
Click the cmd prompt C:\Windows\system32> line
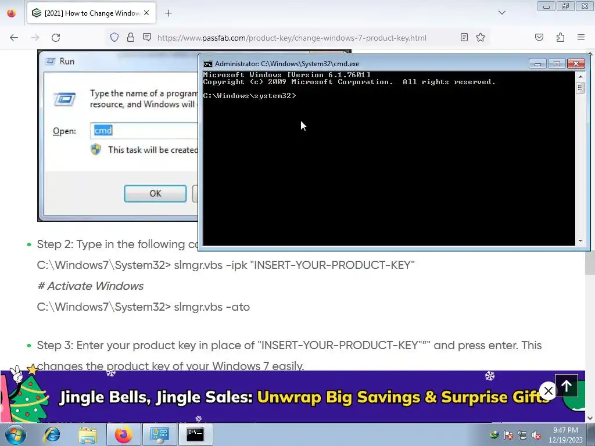coord(250,96)
